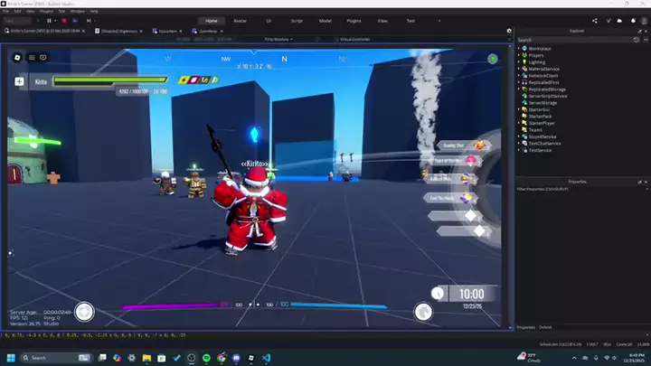
Task: Open Visual Studio Code from the taskbar
Action: (268, 358)
